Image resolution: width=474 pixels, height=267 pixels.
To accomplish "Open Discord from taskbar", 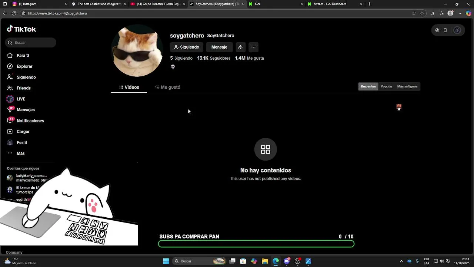I will (x=287, y=261).
